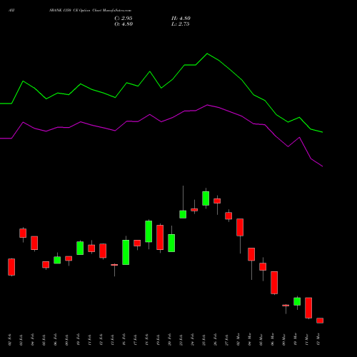The height and width of the screenshot is (357, 357).
Task: Click the close value C: 2.95
Action: [124, 19]
